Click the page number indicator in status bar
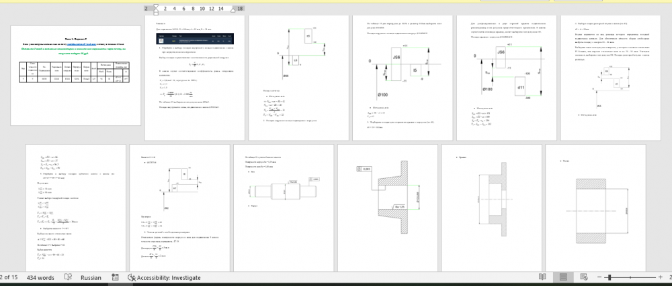The width and height of the screenshot is (672, 286). [9, 277]
